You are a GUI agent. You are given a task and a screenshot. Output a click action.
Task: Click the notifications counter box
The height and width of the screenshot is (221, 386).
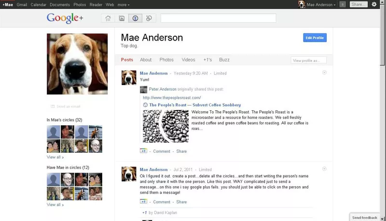coord(343,4)
